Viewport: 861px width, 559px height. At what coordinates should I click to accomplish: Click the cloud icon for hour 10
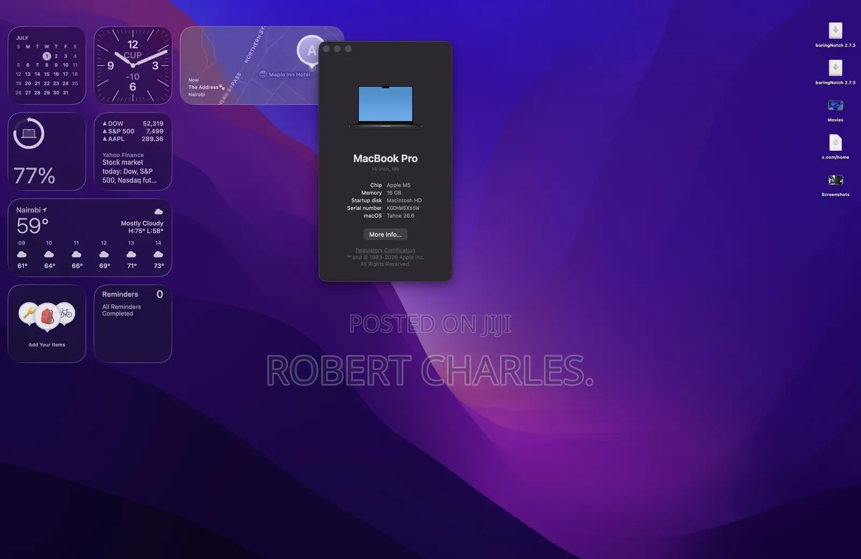[49, 254]
